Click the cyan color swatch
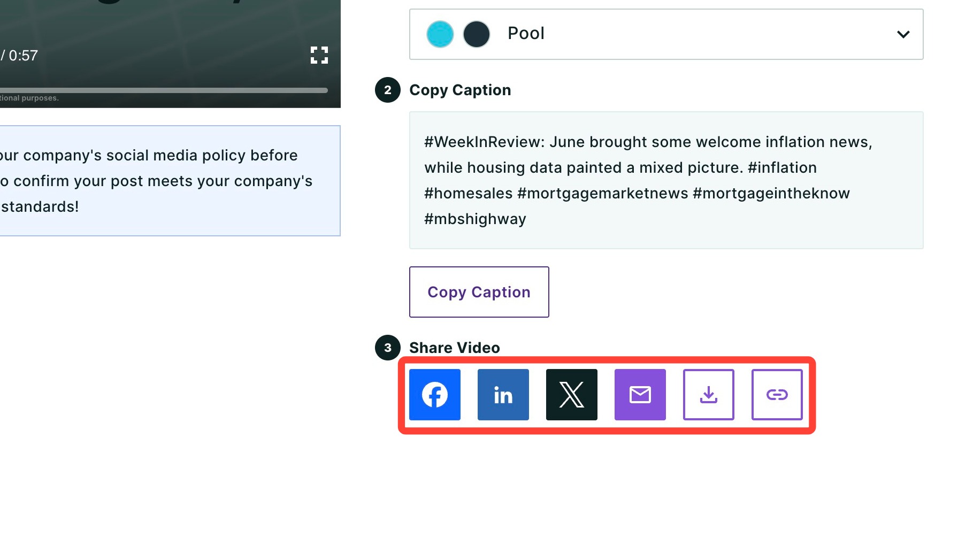The width and height of the screenshot is (958, 538). 440,34
